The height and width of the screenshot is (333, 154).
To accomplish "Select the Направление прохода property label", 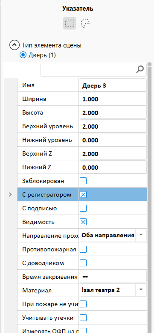I will coord(50,236).
